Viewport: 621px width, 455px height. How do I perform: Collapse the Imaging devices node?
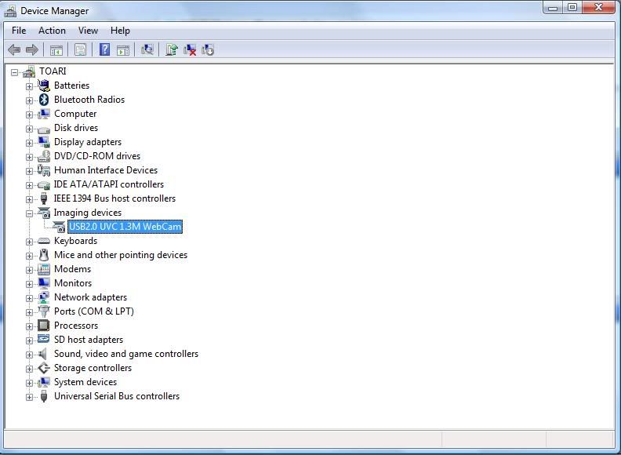coord(29,213)
